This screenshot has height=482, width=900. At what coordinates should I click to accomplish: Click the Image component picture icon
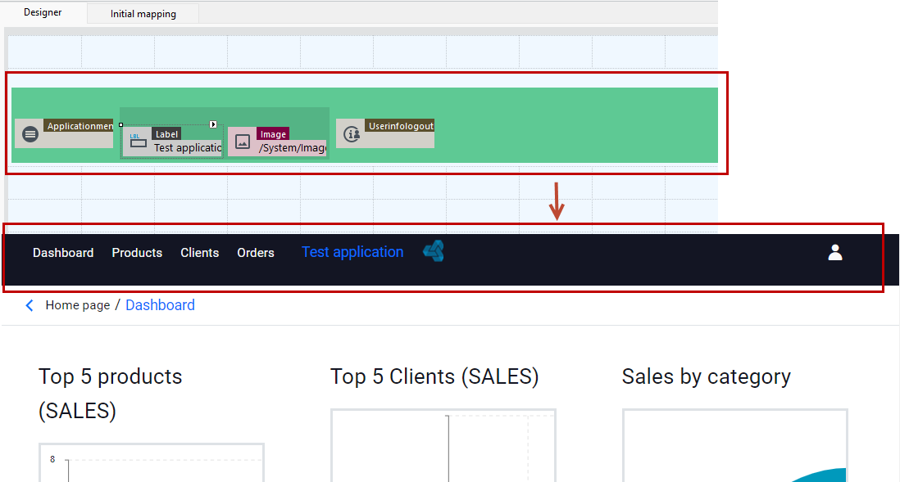pos(243,142)
